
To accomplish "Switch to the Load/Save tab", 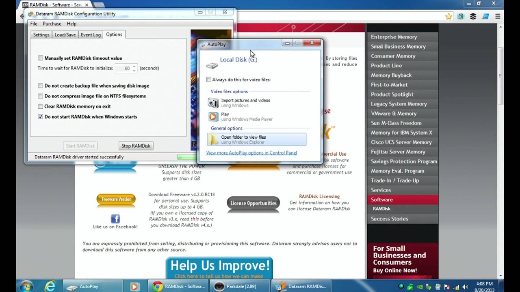I will pos(65,35).
